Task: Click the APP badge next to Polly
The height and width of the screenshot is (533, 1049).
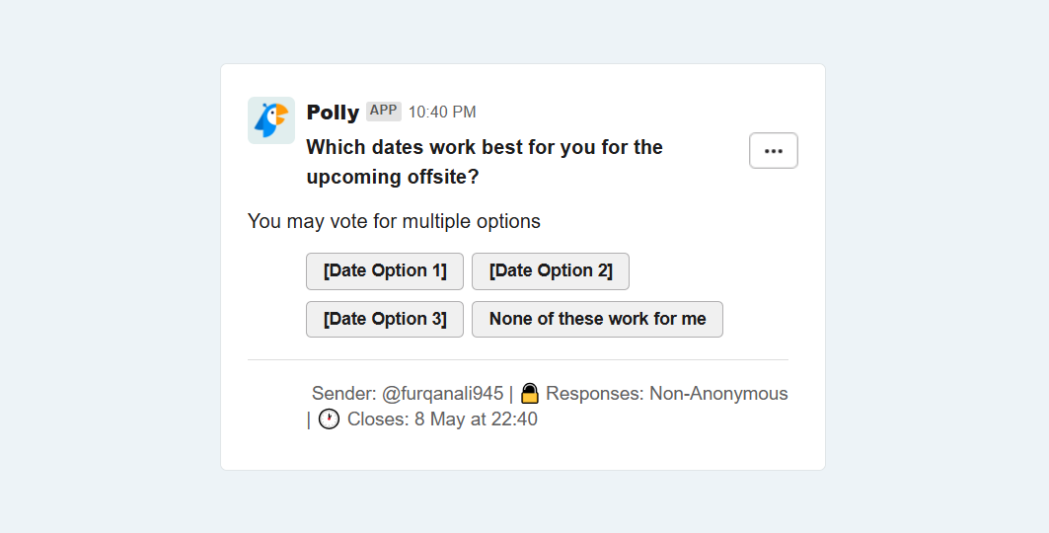Action: [x=383, y=111]
